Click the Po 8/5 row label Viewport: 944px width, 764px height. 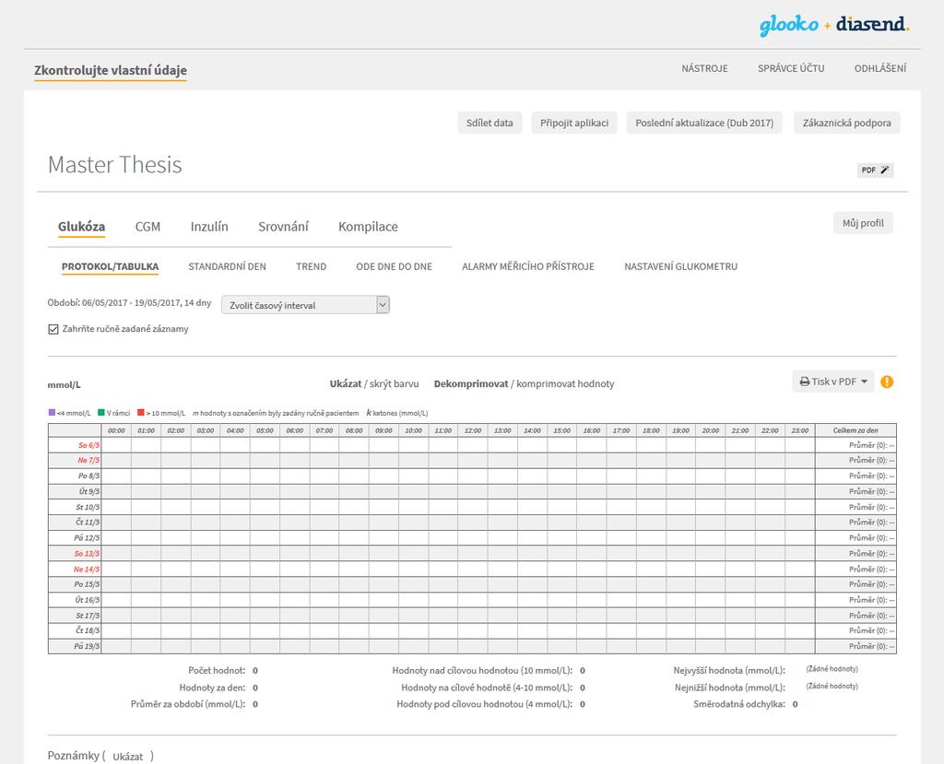pyautogui.click(x=89, y=476)
